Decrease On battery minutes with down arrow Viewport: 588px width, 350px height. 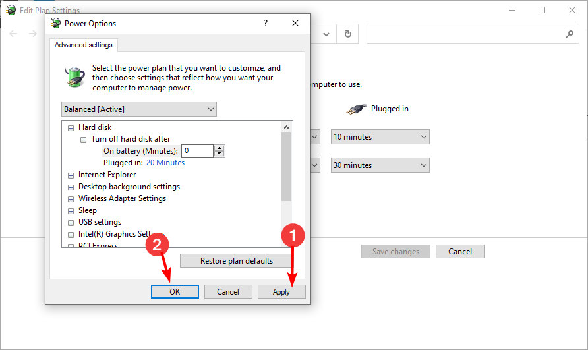[220, 154]
